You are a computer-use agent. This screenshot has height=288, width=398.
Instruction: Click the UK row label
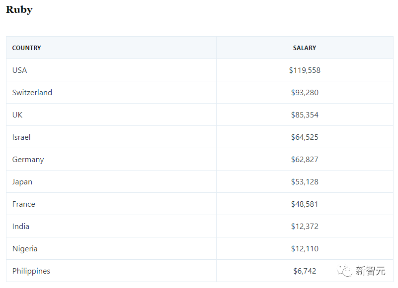(17, 115)
